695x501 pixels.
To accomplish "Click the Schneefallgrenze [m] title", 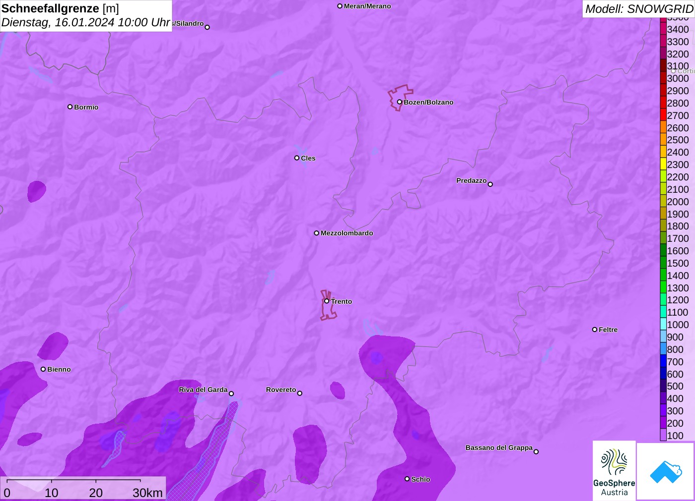I will click(60, 8).
